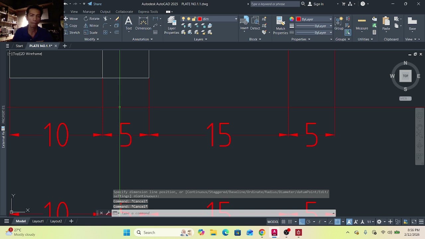Choose the Mirror tool
Screen dimensions: 425x239
[91, 26]
